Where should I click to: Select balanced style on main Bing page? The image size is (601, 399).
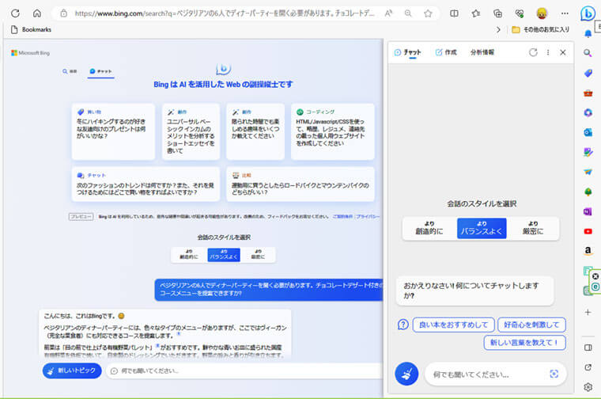point(224,255)
